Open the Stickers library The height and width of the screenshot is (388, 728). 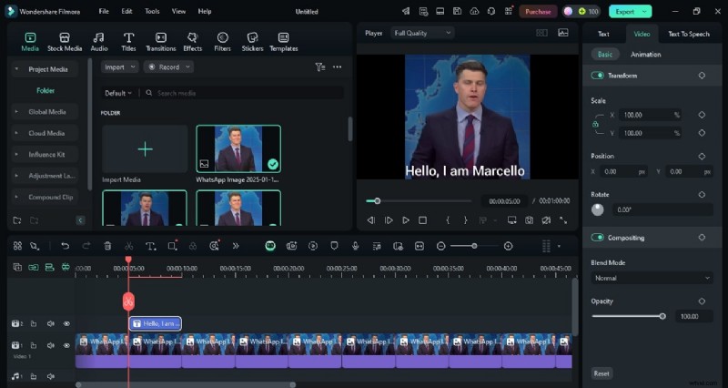(252, 41)
